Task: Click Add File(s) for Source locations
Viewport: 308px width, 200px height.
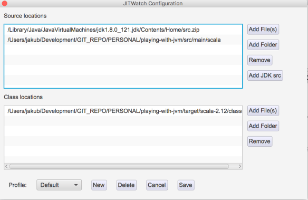Action: tap(263, 29)
